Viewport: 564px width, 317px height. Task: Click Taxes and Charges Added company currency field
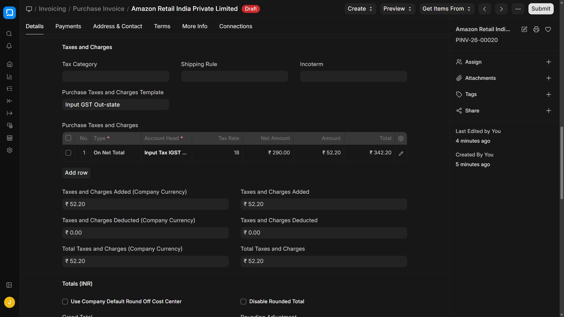145,204
